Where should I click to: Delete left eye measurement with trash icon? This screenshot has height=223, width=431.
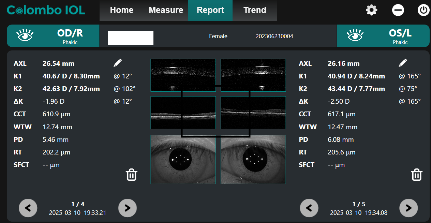point(416,175)
